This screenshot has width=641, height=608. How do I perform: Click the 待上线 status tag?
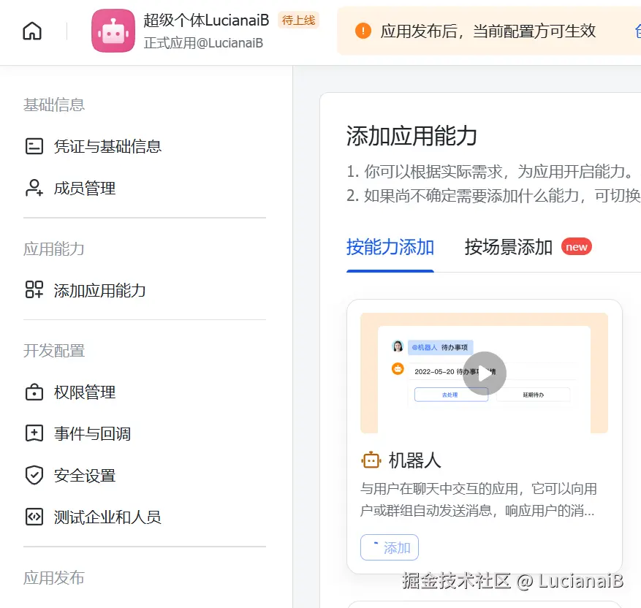[298, 20]
